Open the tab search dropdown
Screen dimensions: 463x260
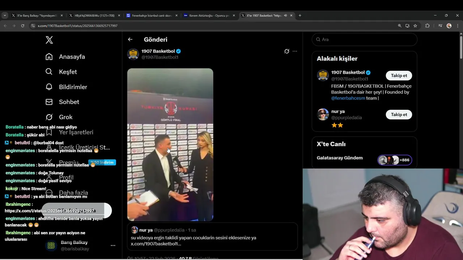5,16
